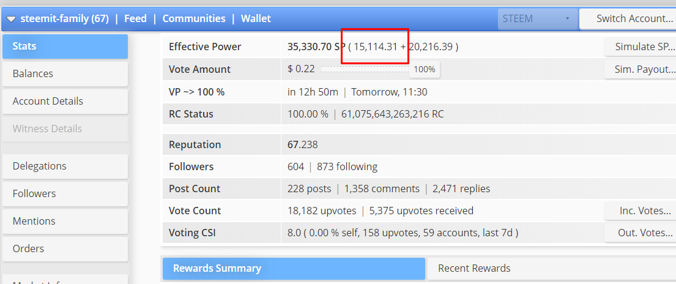Open the Wallet link in the header
This screenshot has width=676, height=284.
(x=256, y=18)
